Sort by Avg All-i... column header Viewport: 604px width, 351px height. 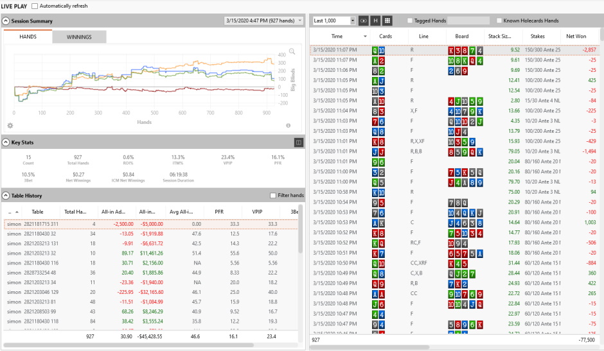coord(181,212)
